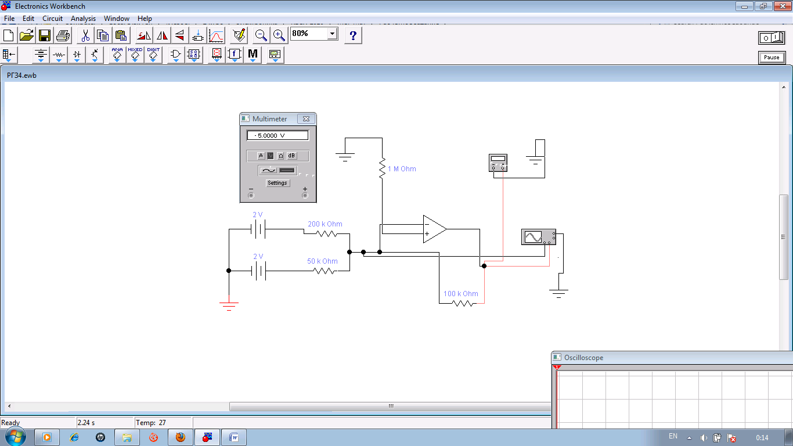Click the horizontal scrollbar thumb

[x=391, y=407]
